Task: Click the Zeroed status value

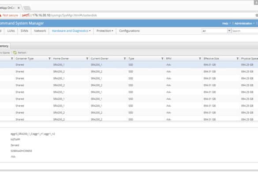Action: 15,145
